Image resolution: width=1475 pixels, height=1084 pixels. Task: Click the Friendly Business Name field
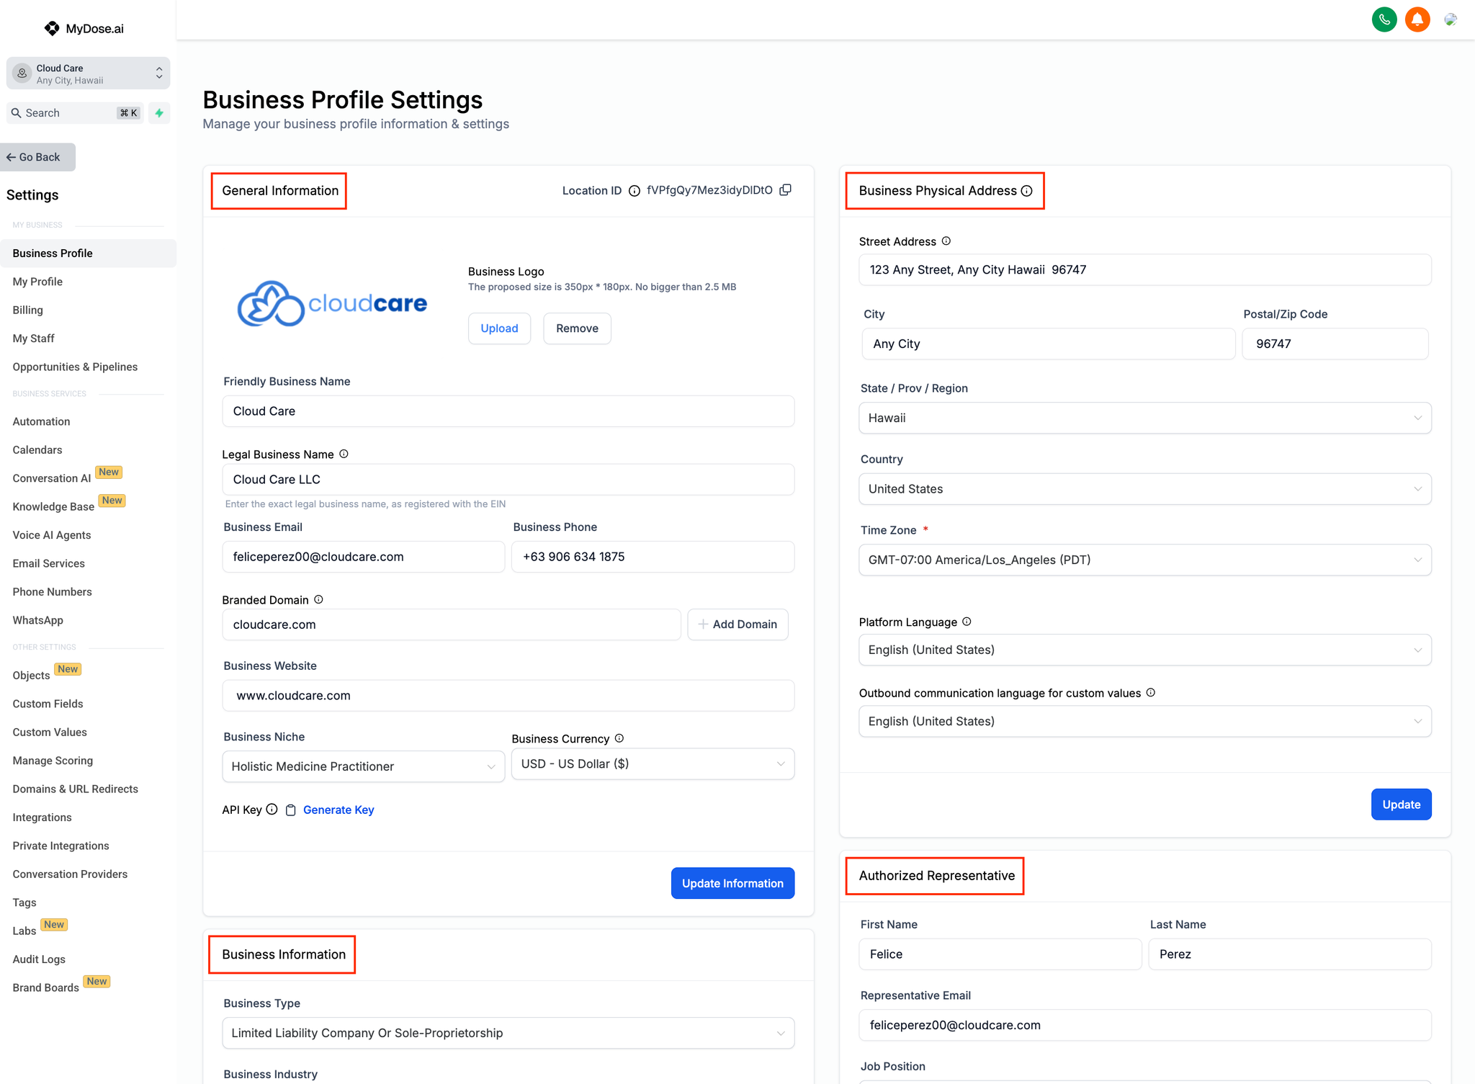coord(508,411)
